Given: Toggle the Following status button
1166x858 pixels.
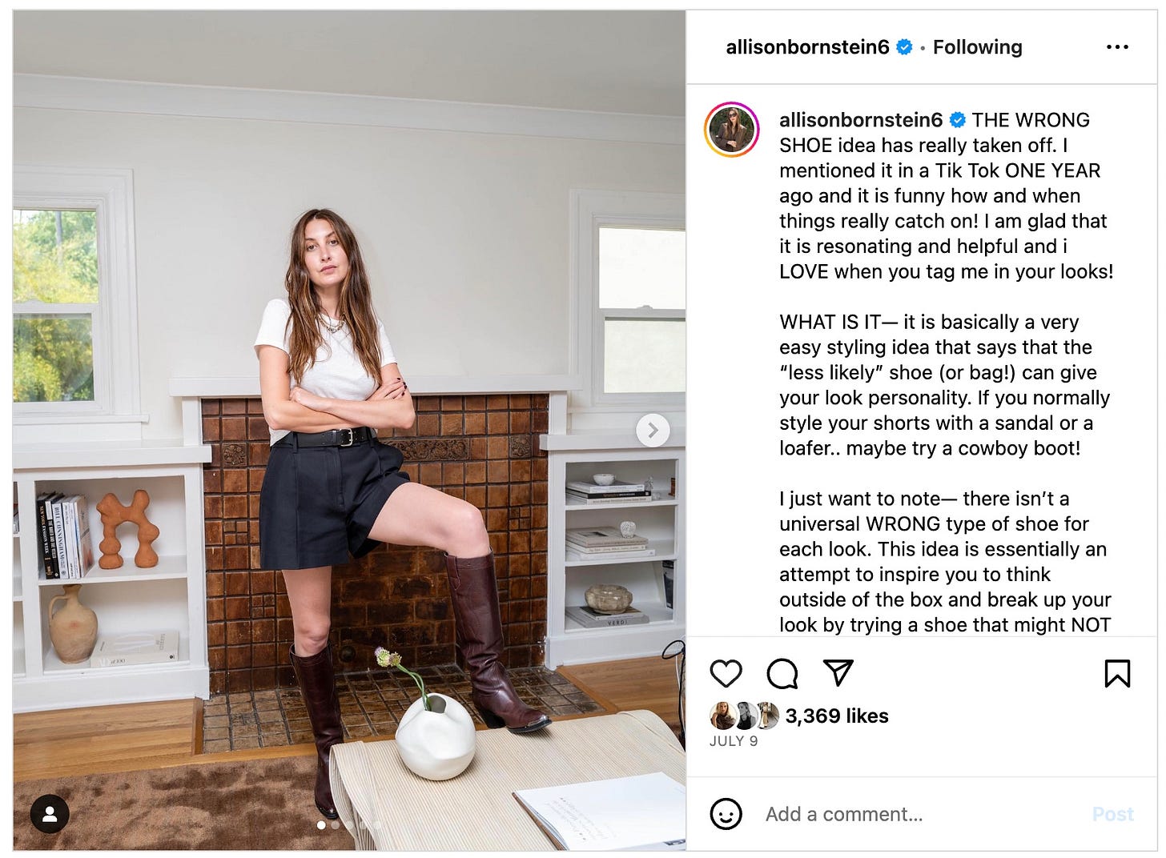Looking at the screenshot, I should pos(977,47).
